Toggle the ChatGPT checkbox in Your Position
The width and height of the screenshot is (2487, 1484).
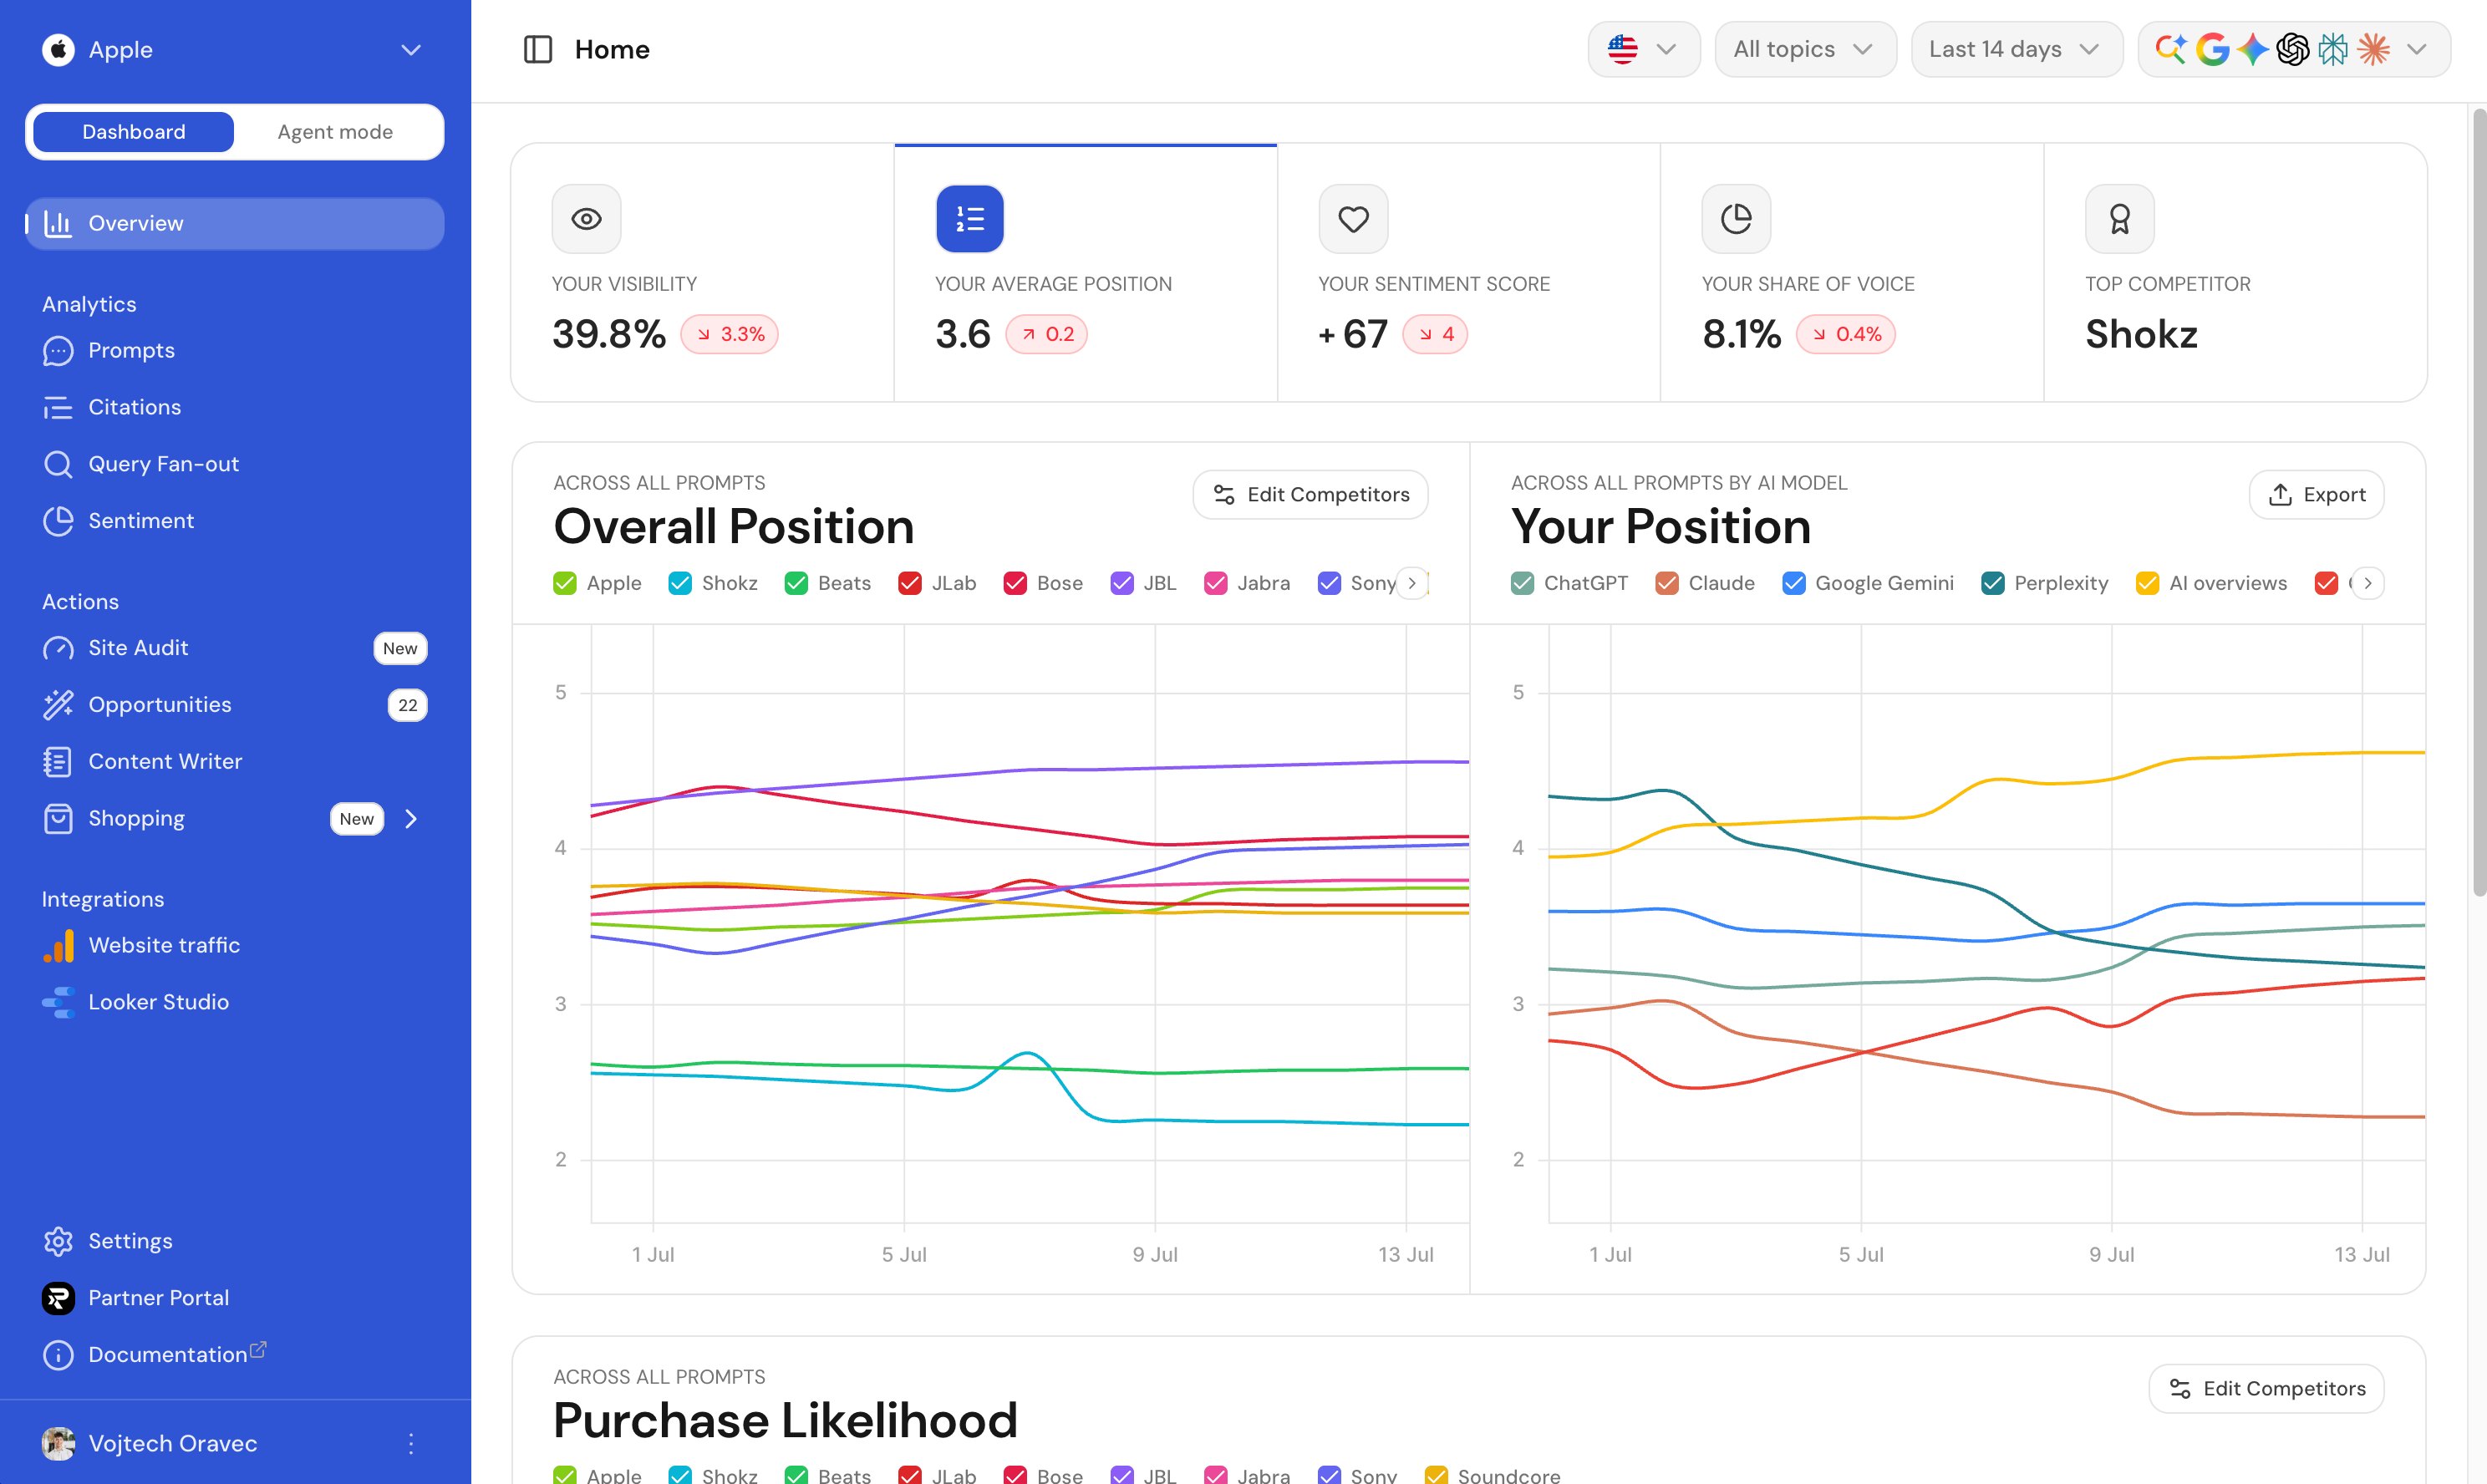point(1522,583)
